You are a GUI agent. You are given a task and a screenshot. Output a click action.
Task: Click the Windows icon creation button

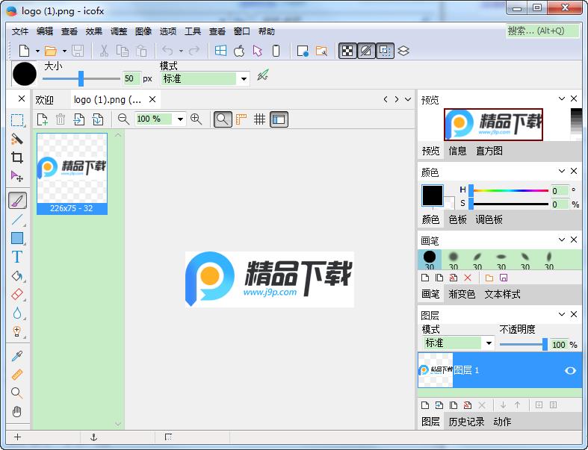click(x=220, y=51)
